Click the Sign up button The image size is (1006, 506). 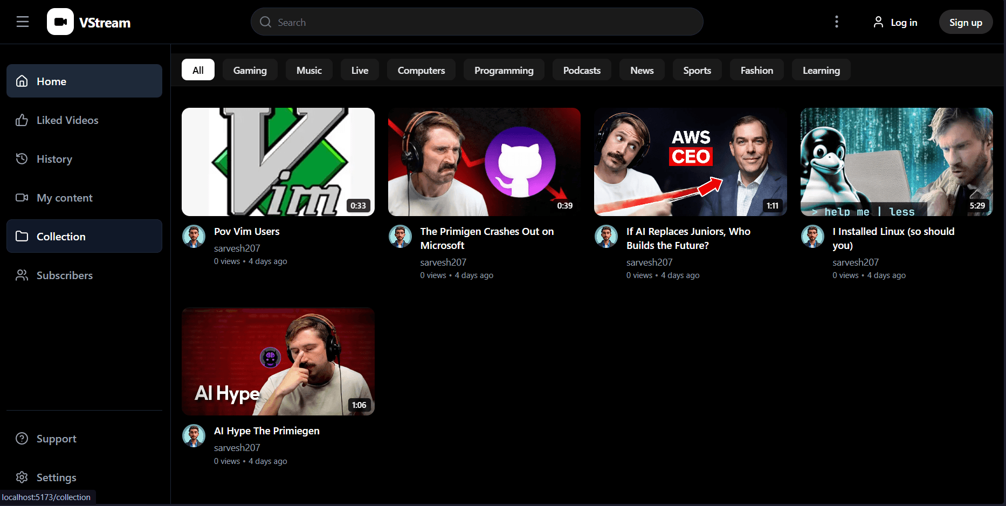coord(966,22)
